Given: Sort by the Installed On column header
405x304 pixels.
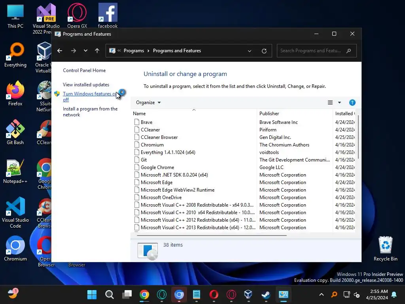Looking at the screenshot, I should 345,114.
